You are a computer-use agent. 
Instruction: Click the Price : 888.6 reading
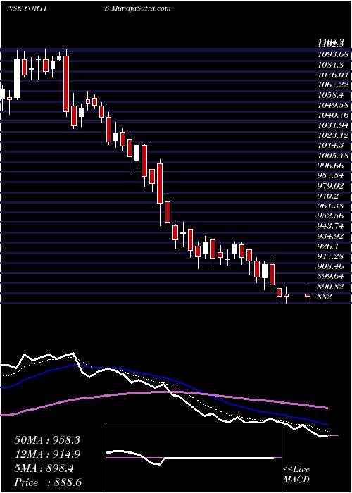click(x=49, y=482)
